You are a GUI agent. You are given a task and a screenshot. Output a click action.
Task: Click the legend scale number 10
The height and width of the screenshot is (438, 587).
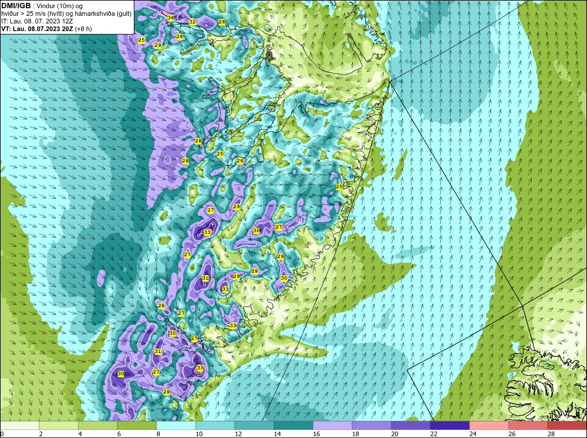pyautogui.click(x=199, y=434)
